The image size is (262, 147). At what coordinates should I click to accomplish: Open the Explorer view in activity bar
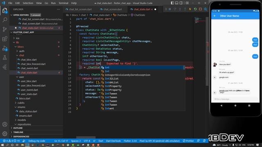pyautogui.click(x=5, y=11)
